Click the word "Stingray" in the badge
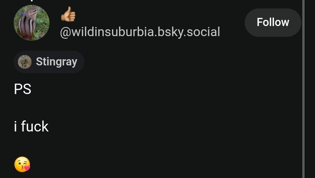Screen dimensions: 315x178 point(56,62)
